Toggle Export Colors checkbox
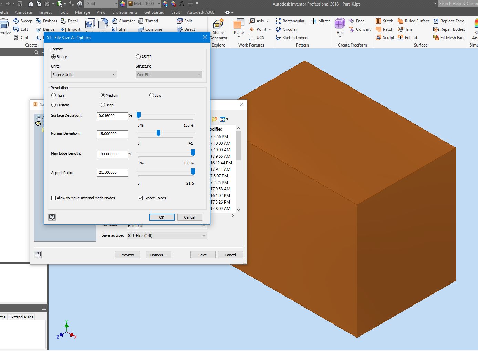This screenshot has height=351, width=478. (x=140, y=198)
